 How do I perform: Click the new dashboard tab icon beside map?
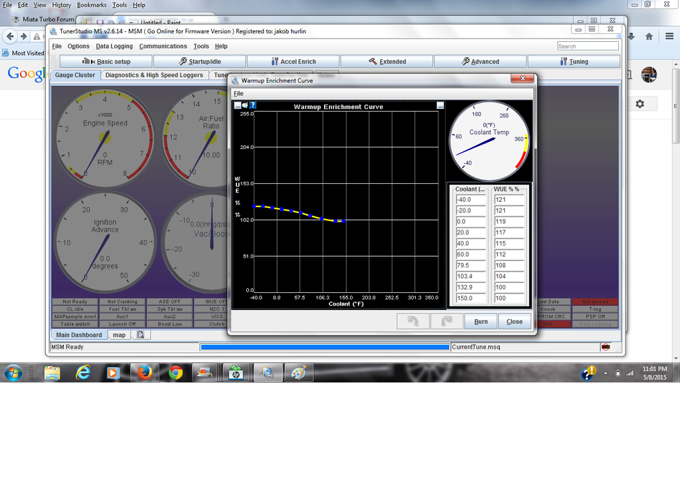[x=141, y=335]
